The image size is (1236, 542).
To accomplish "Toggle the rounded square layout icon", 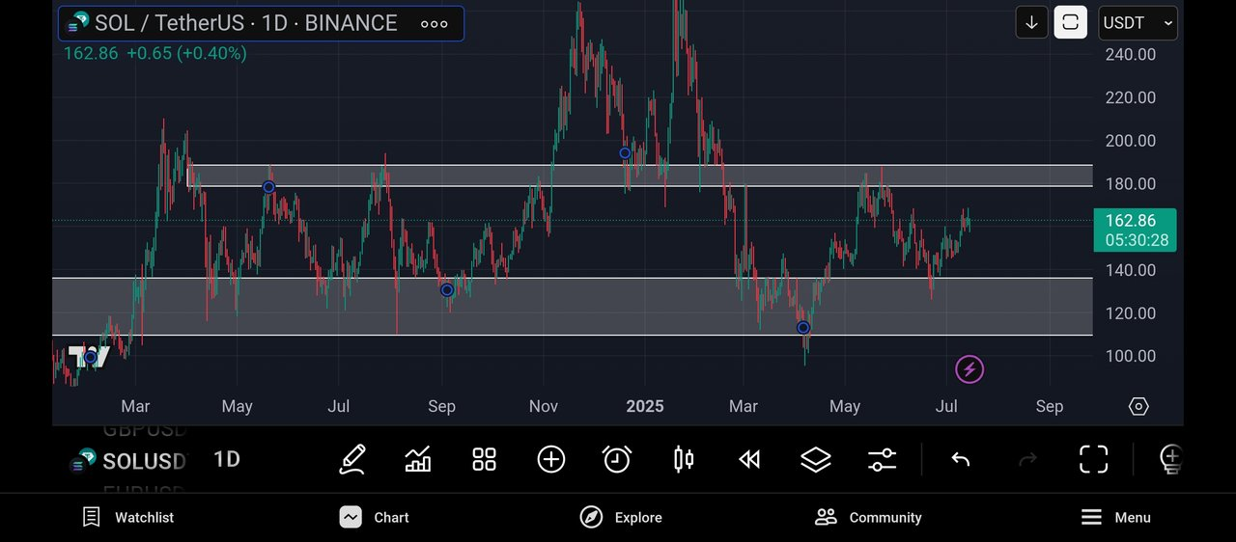I will tap(1070, 22).
